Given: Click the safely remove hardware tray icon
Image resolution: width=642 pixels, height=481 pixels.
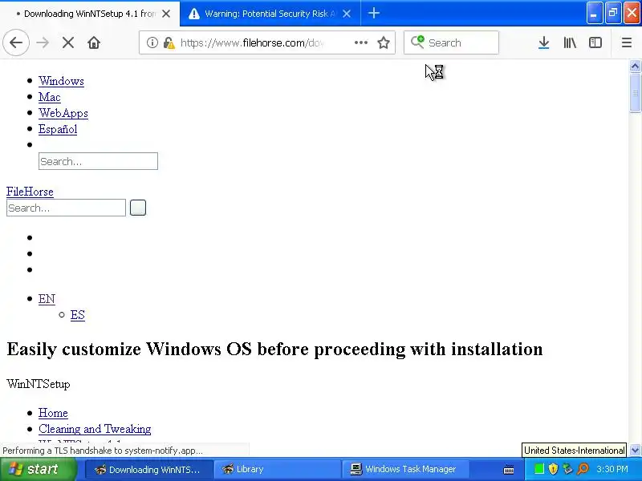Looking at the screenshot, I should point(568,469).
